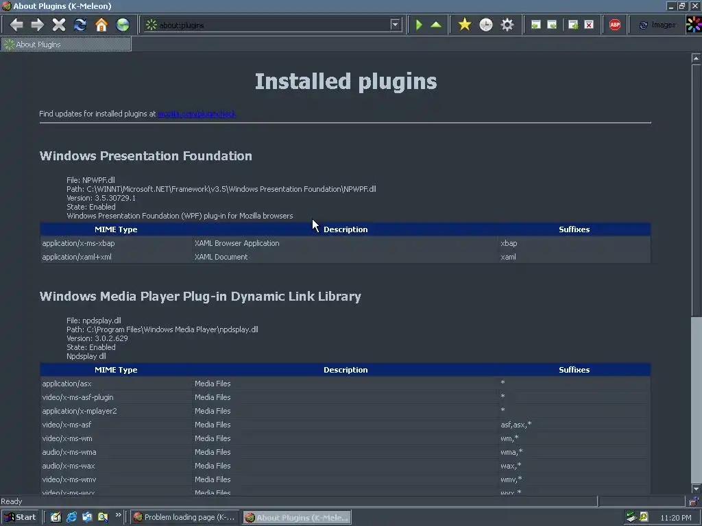This screenshot has height=526, width=702.
Task: Toggle Images loading button
Action: coord(657,25)
